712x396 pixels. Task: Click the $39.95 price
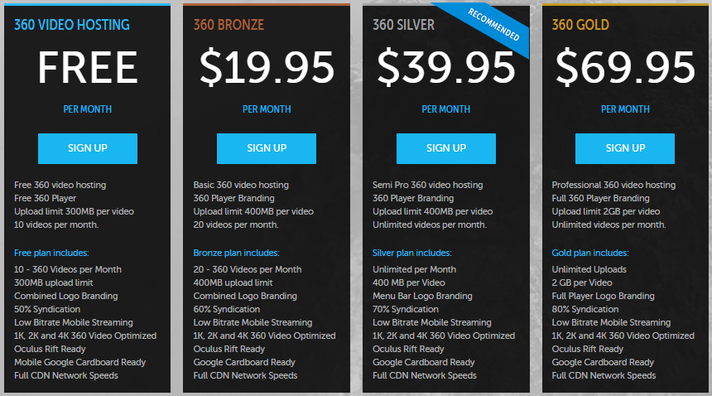[446, 68]
